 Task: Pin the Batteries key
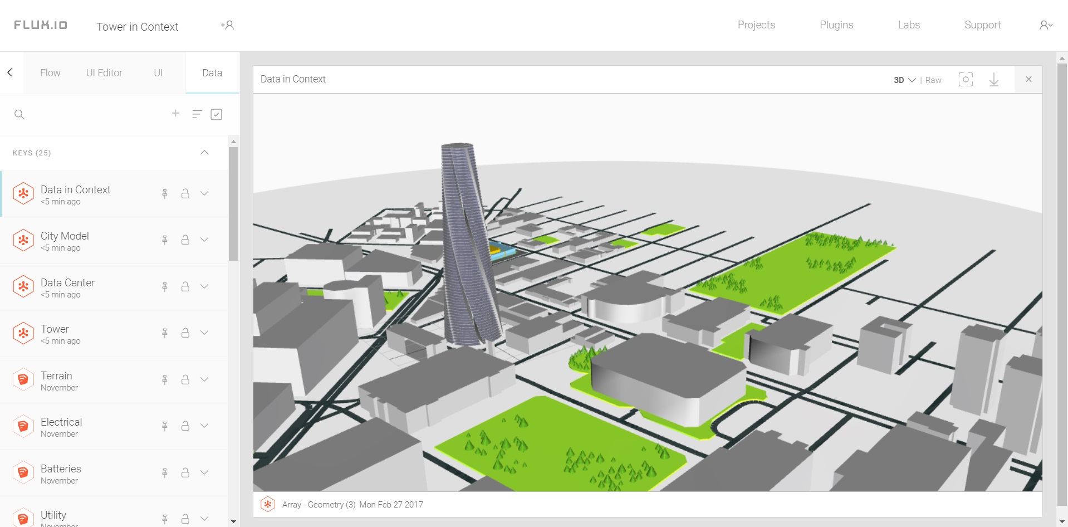tap(165, 473)
